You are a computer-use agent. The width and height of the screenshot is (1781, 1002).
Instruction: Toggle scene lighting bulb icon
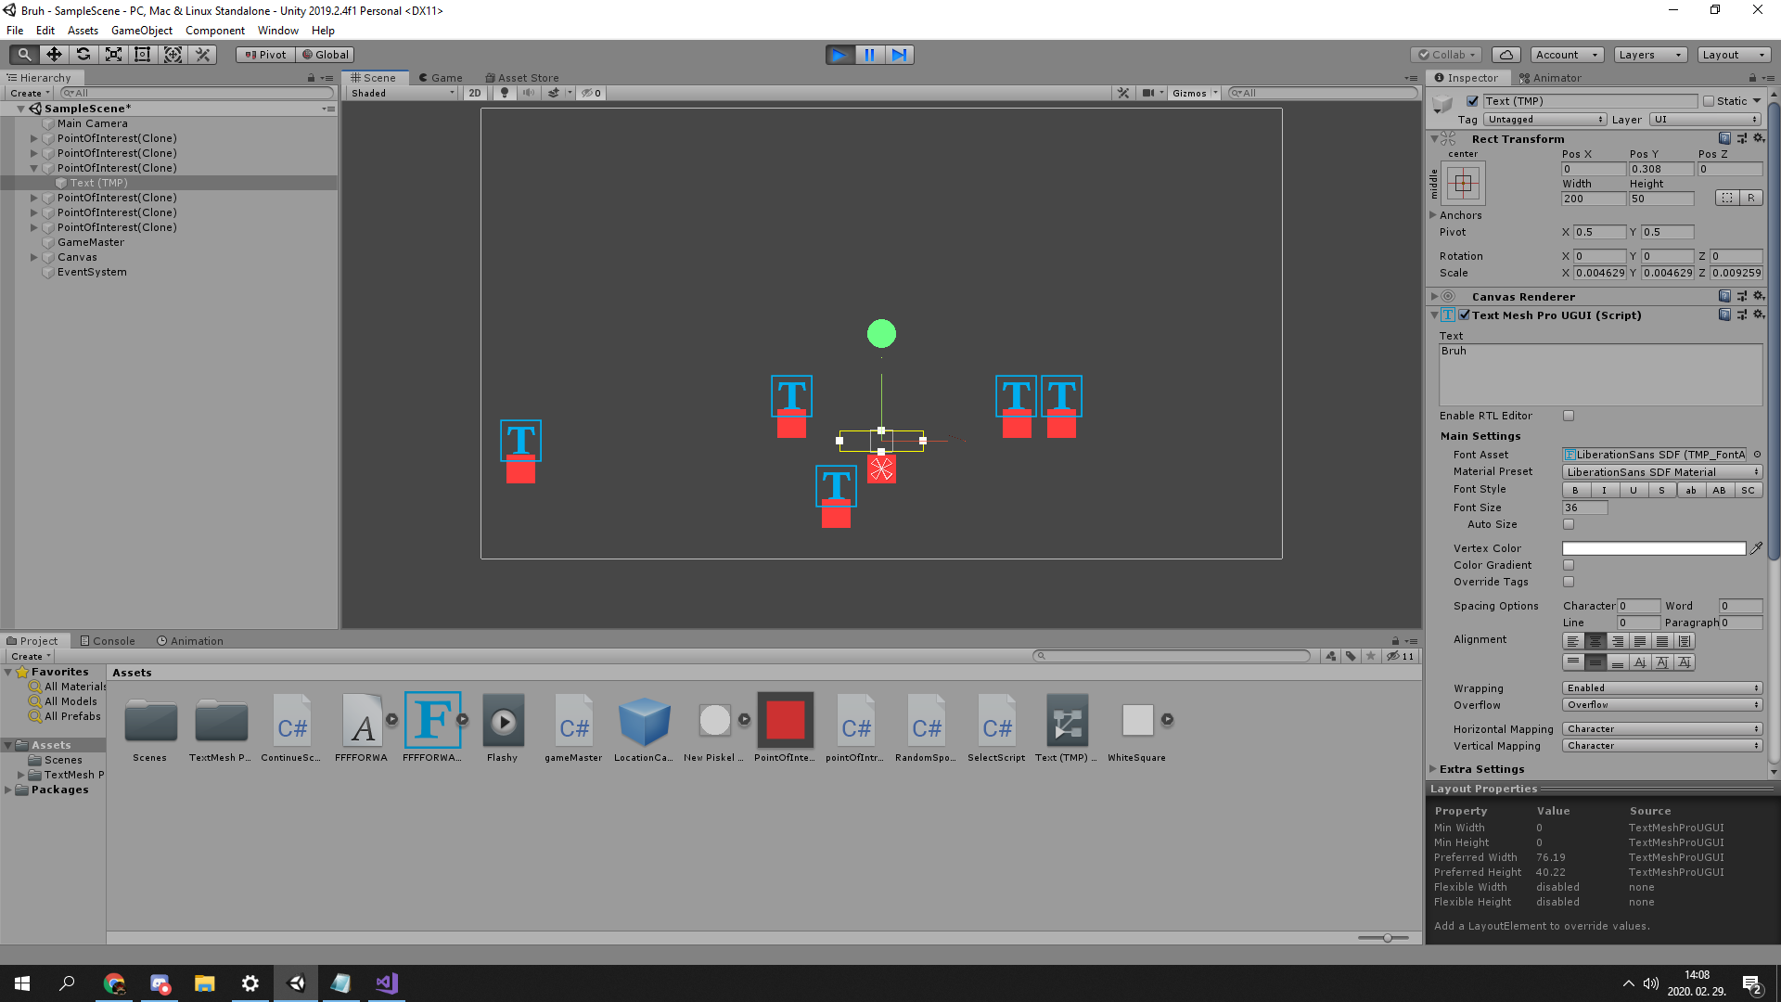click(505, 93)
